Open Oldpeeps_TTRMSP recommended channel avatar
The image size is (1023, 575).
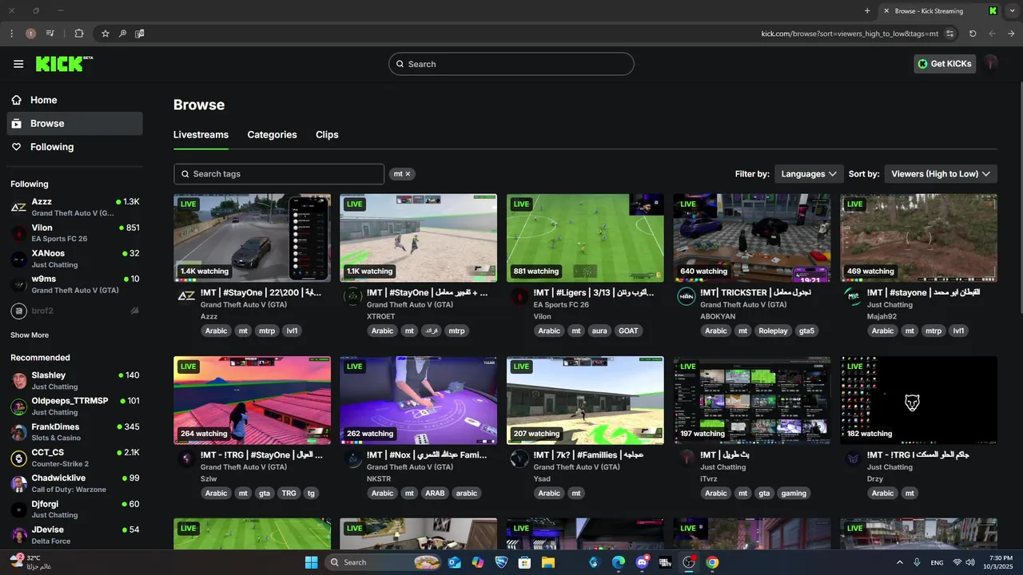click(18, 406)
